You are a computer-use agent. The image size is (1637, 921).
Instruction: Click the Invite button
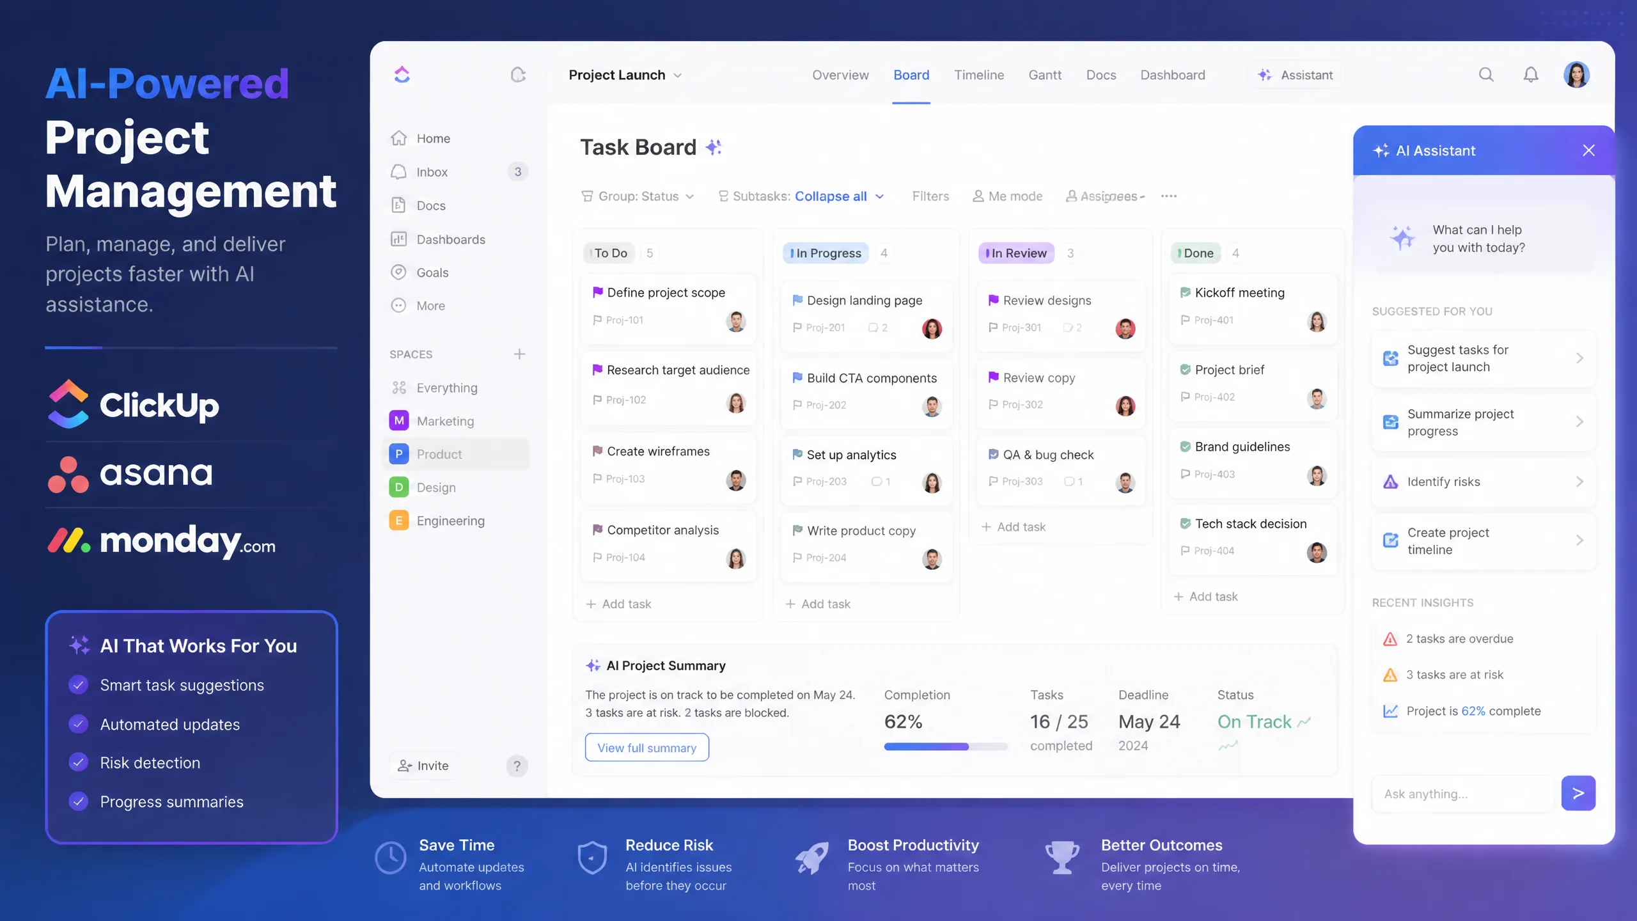coord(423,766)
